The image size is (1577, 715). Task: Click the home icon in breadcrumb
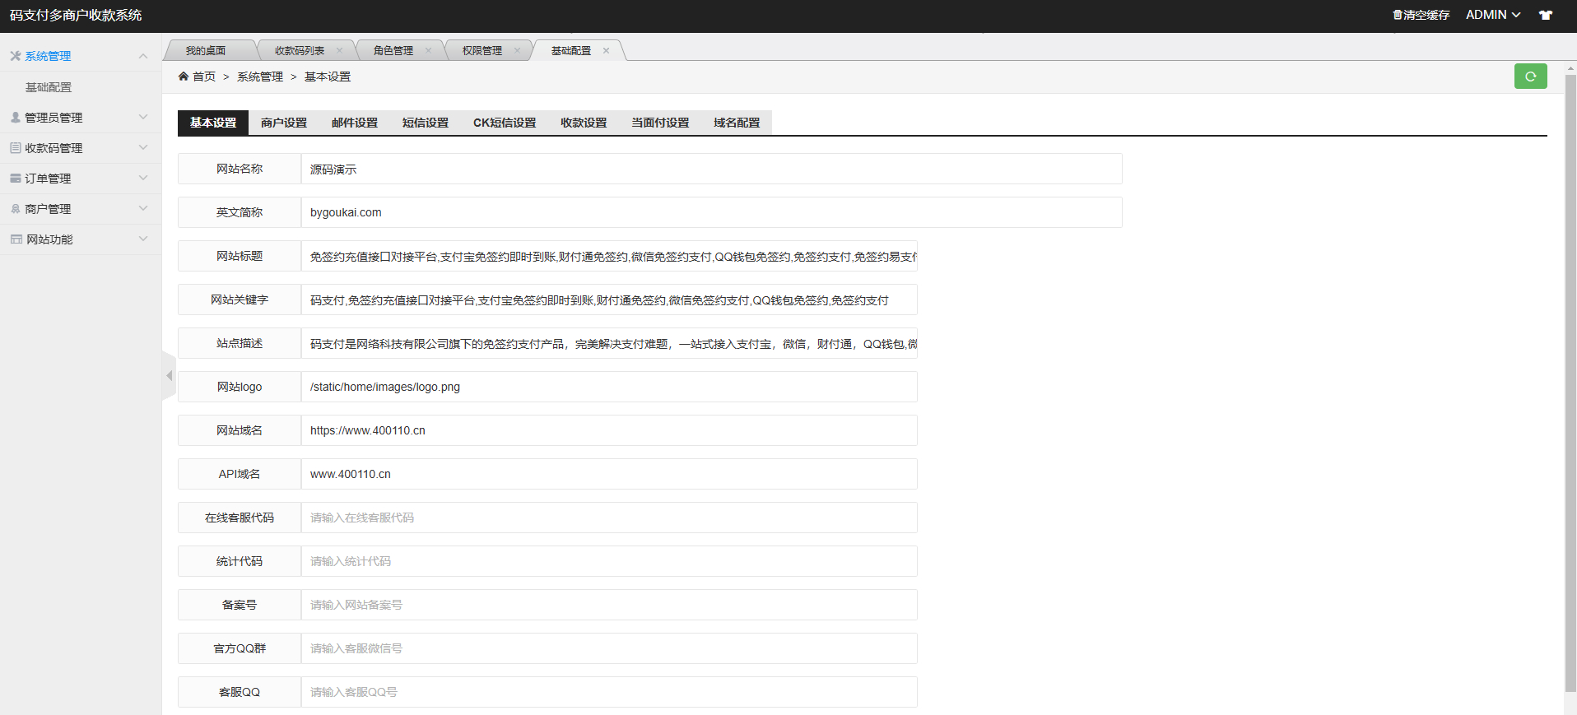[184, 77]
